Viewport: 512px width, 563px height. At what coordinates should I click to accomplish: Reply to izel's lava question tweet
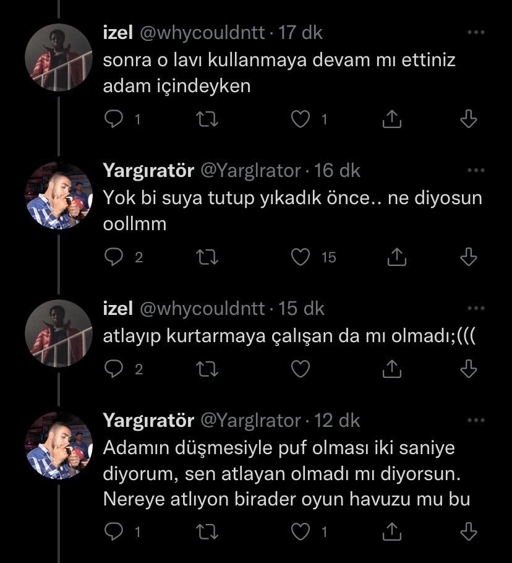pos(113,119)
